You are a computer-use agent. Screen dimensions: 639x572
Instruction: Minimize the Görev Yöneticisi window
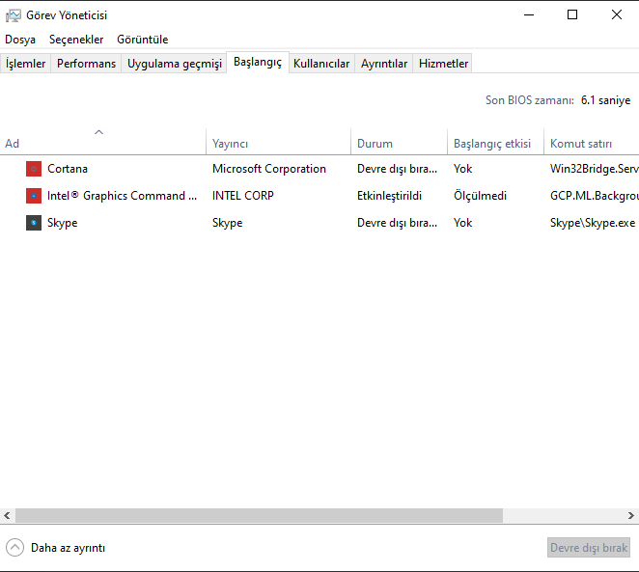[529, 15]
